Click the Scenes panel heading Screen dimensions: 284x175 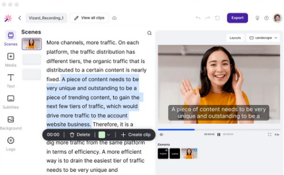[x=31, y=32]
